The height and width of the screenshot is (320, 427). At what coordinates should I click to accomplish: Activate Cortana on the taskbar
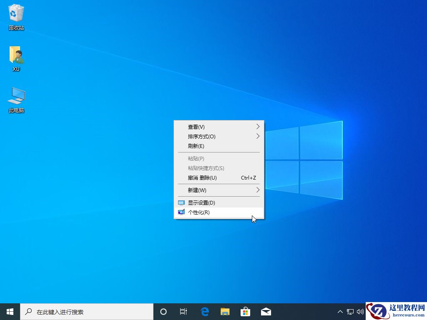coord(163,311)
